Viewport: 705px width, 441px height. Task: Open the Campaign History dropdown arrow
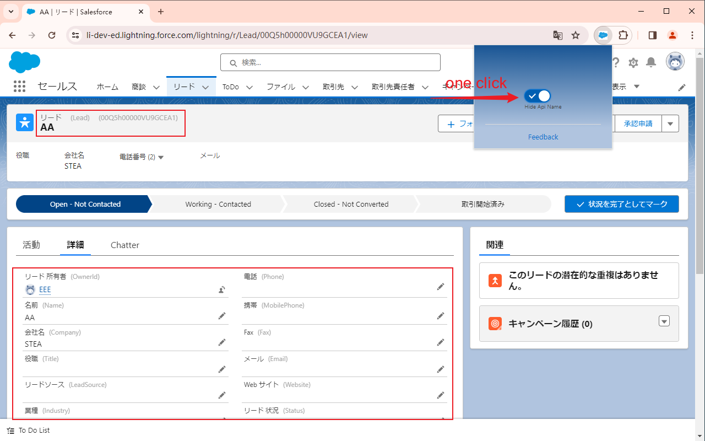tap(664, 321)
